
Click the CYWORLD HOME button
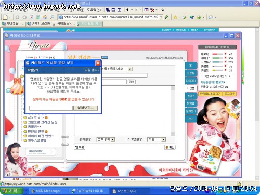click(217, 47)
